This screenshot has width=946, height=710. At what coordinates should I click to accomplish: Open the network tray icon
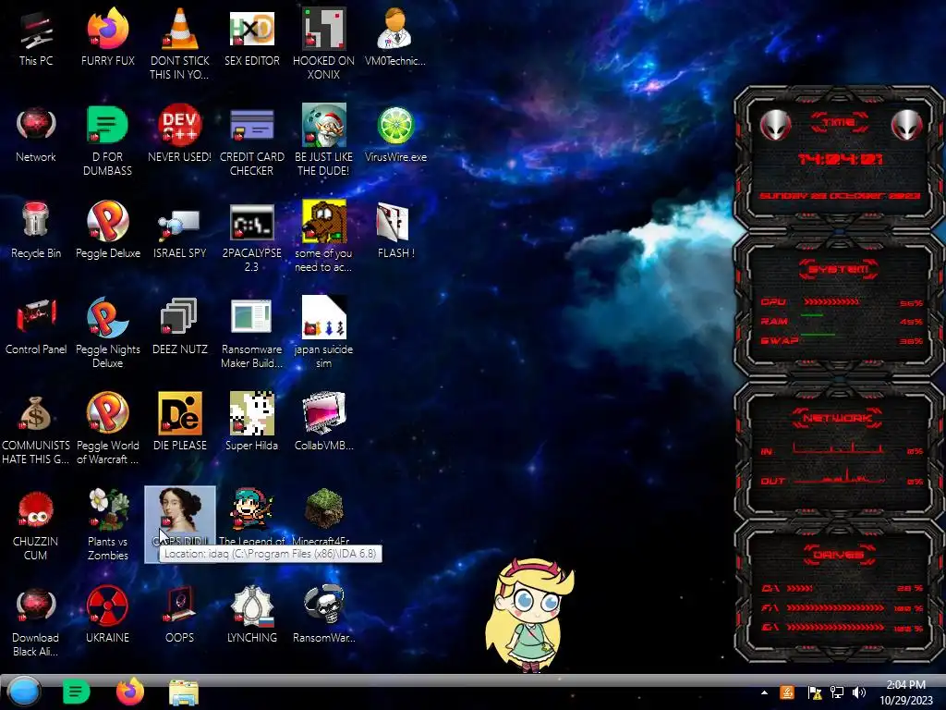[x=837, y=692]
